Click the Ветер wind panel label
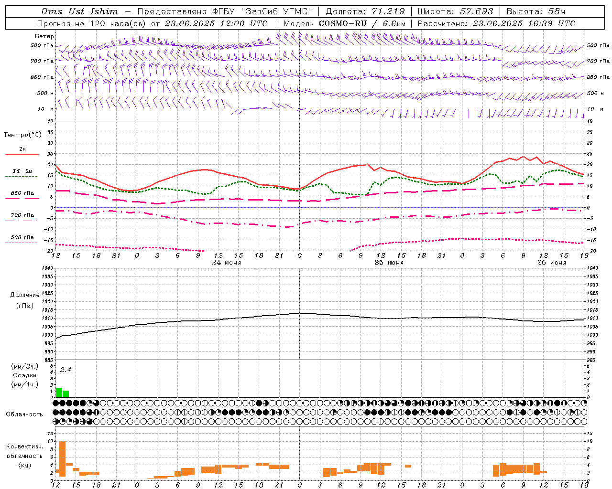The height and width of the screenshot is (489, 612). coord(44,36)
